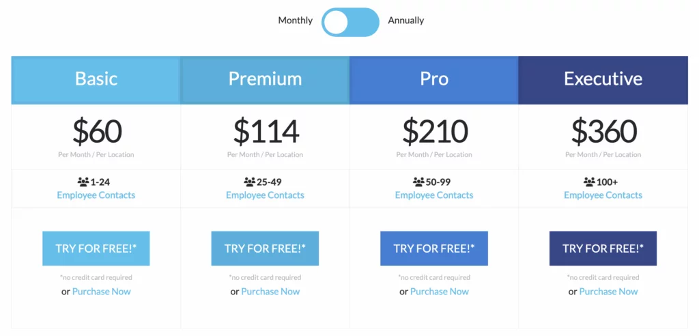Click the people icon beside 1-24

[83, 182]
